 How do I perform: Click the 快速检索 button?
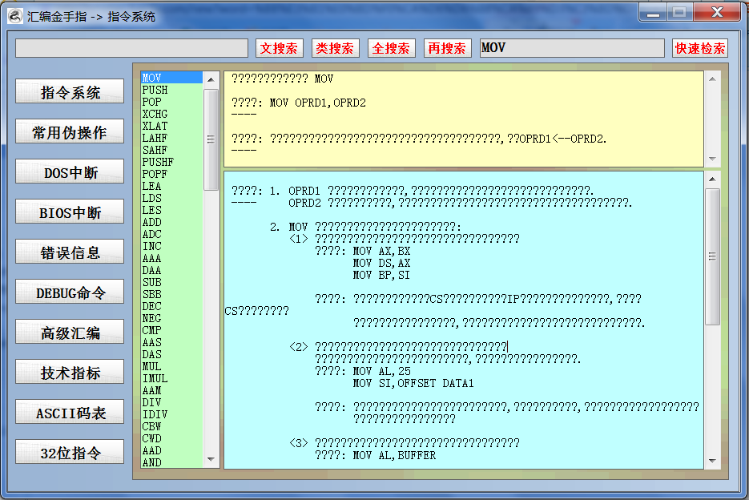click(x=700, y=48)
